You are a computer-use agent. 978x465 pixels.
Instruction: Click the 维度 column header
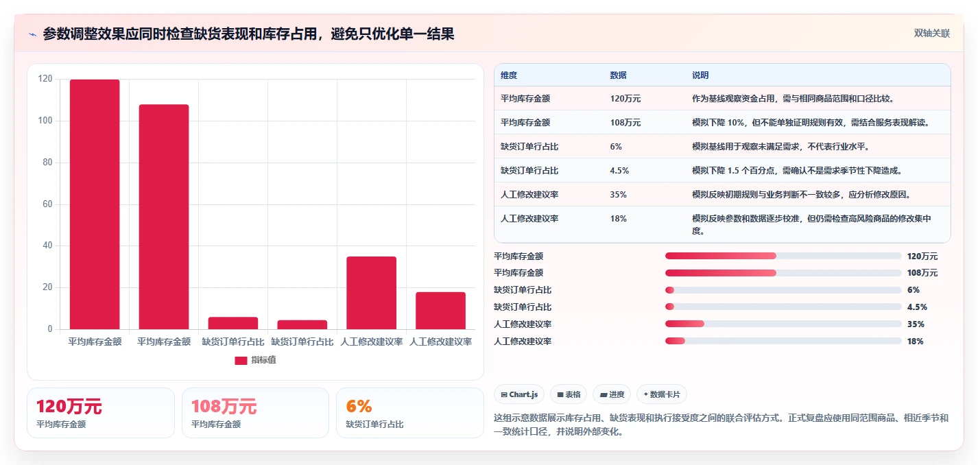(509, 75)
